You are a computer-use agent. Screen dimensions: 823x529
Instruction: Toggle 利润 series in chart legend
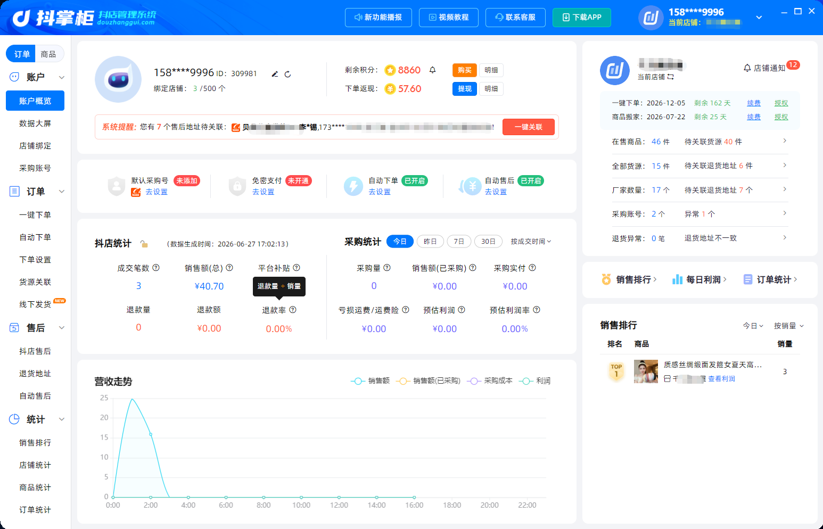[535, 381]
